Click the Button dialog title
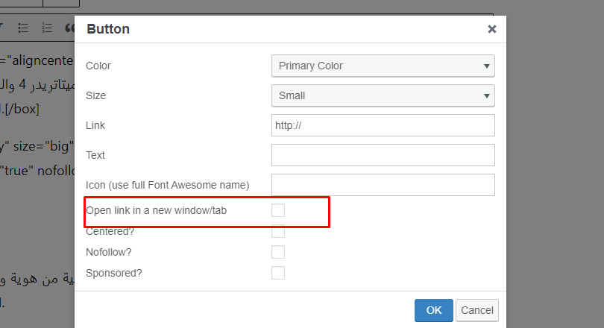The image size is (604, 328). (x=108, y=29)
